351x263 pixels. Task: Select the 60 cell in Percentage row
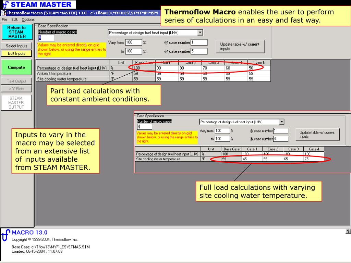tap(236, 68)
